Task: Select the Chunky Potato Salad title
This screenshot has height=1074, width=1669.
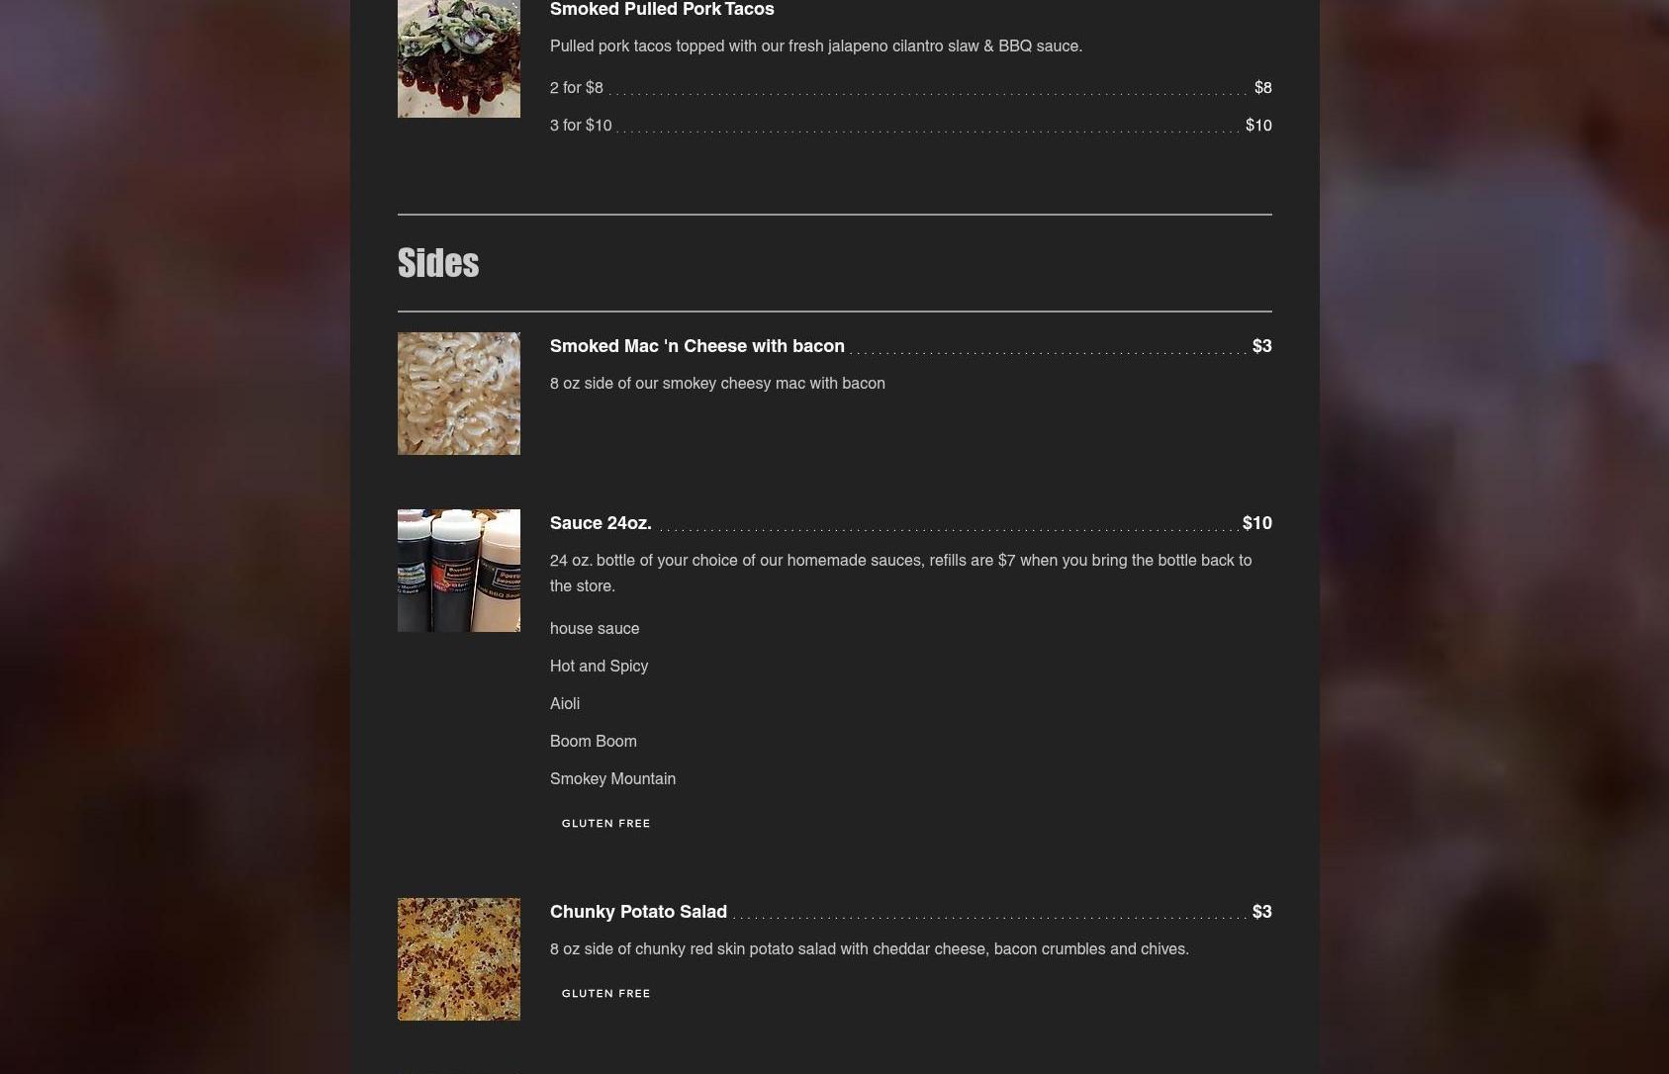Action: [638, 912]
